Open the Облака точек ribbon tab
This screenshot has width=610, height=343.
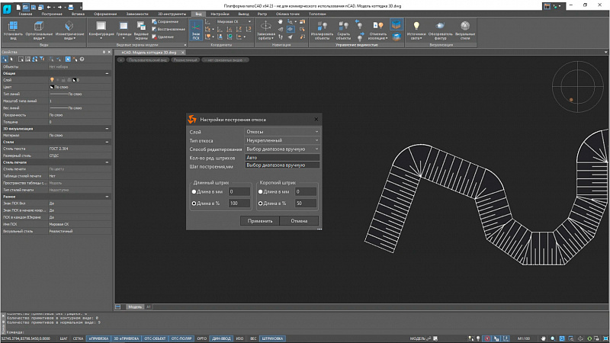pyautogui.click(x=287, y=14)
